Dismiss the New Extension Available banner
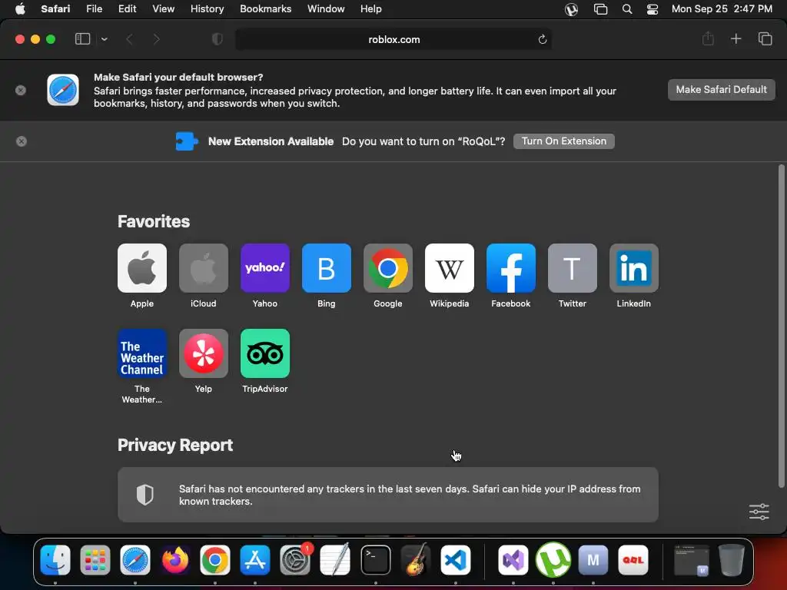Image resolution: width=787 pixels, height=590 pixels. (x=21, y=141)
